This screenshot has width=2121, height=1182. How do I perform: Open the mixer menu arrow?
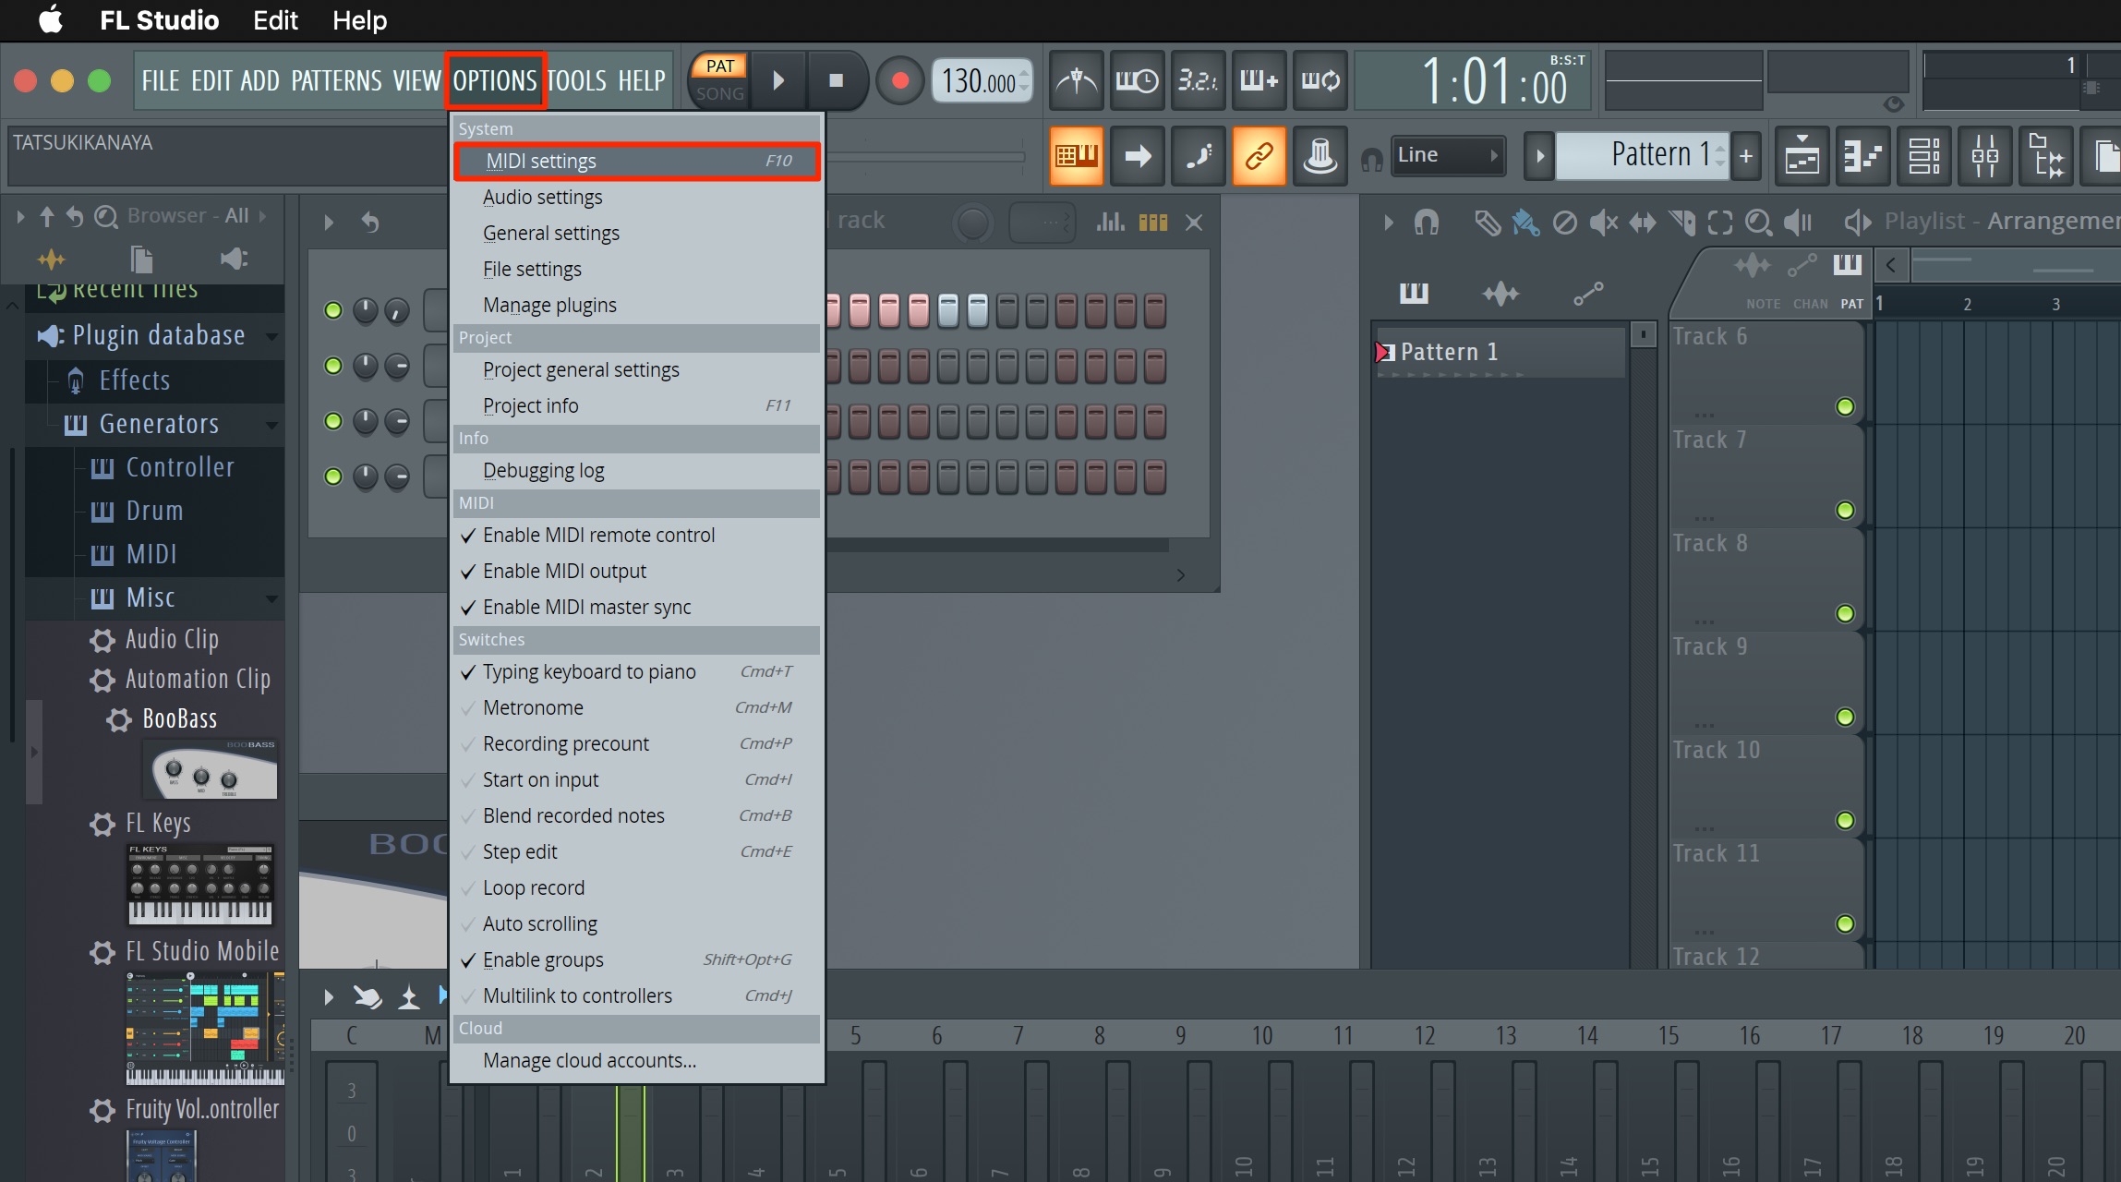click(x=329, y=997)
